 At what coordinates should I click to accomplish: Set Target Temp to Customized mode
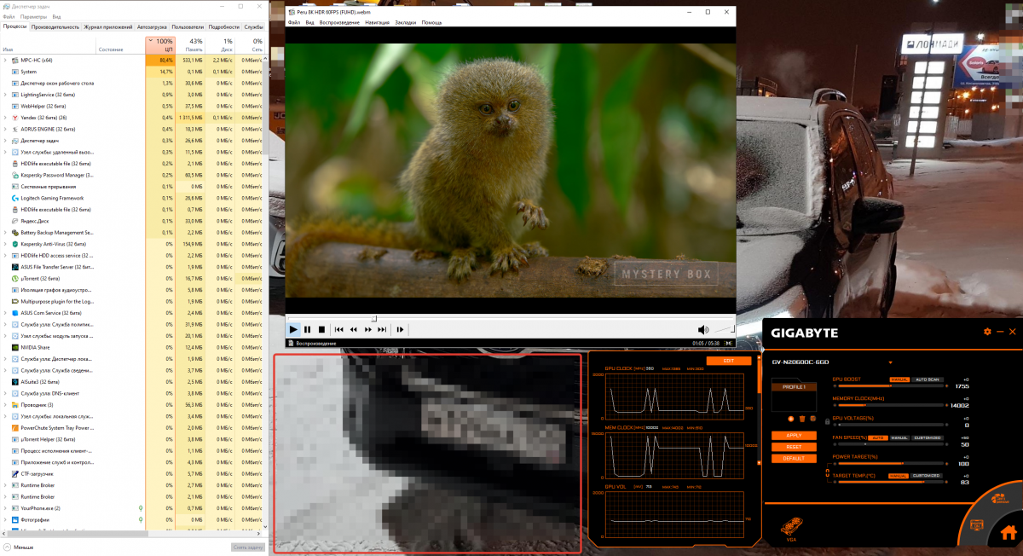pos(926,476)
